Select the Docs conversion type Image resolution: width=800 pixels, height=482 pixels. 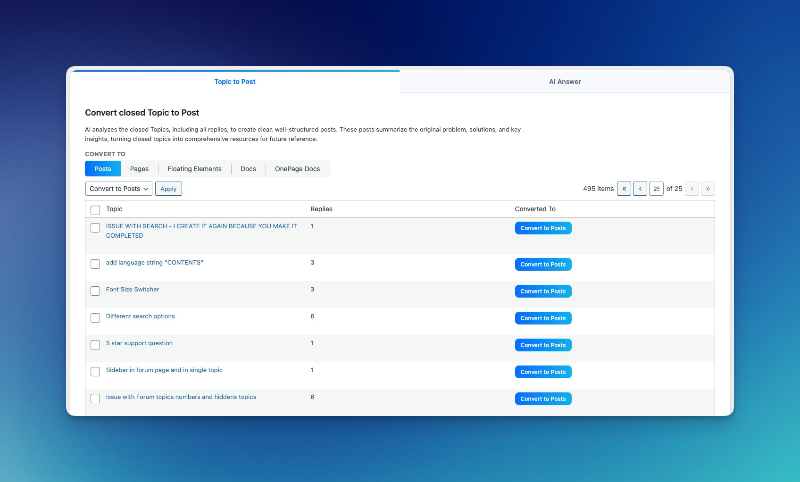point(248,169)
